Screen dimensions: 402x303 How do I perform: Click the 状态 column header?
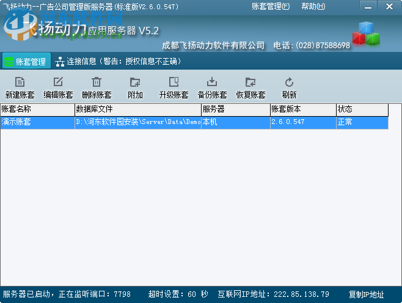click(x=362, y=110)
